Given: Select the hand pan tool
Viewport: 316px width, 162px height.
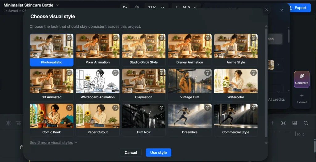Looking at the screenshot, I should [x=137, y=8].
